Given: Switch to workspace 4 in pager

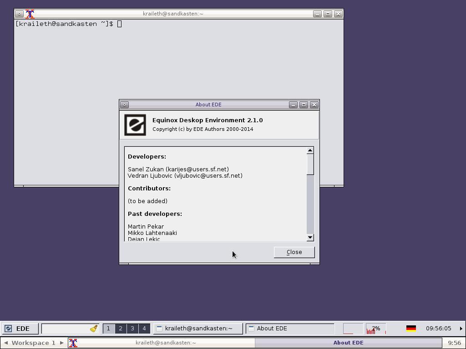Looking at the screenshot, I should (x=144, y=329).
